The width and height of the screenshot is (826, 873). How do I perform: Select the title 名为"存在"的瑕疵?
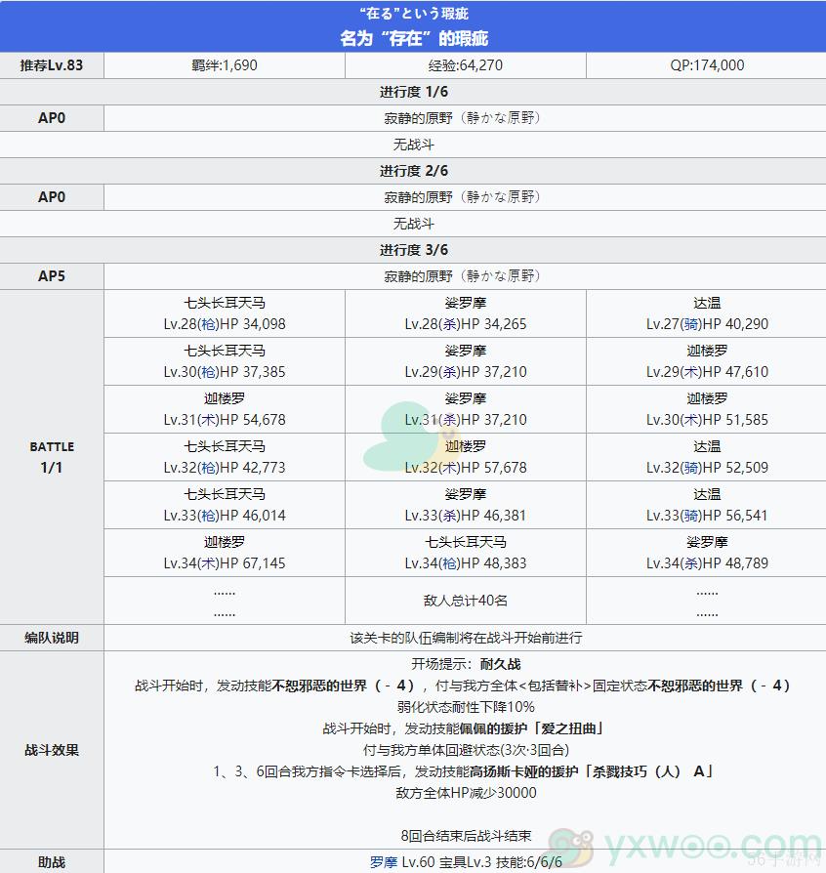[x=414, y=38]
